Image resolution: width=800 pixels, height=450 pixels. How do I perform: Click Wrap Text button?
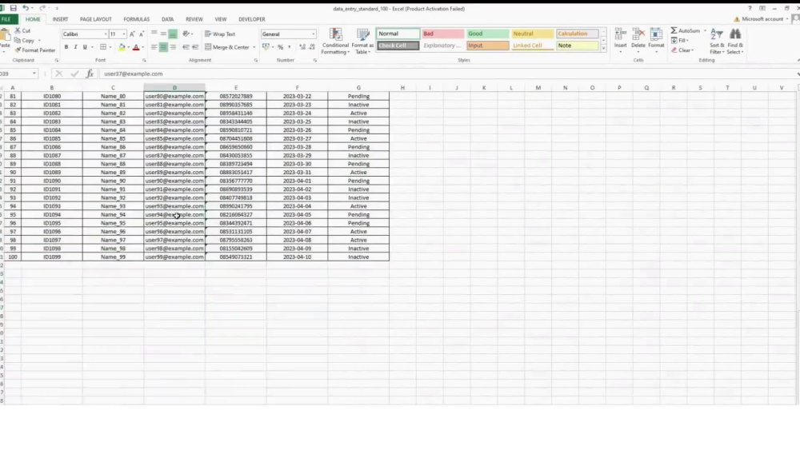220,34
